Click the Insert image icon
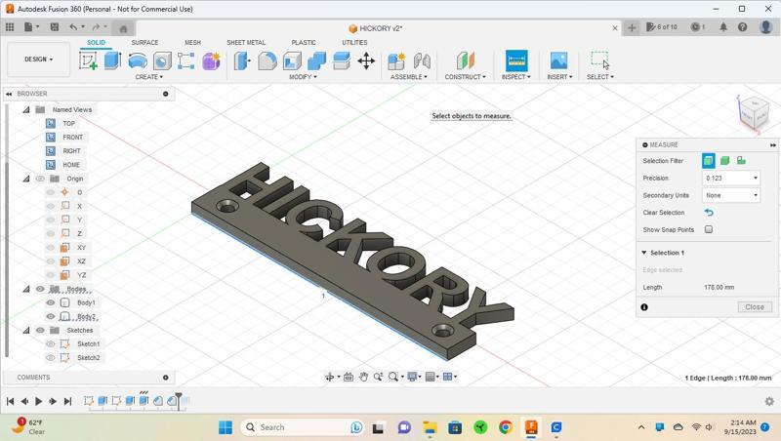781x441 pixels. [x=558, y=60]
